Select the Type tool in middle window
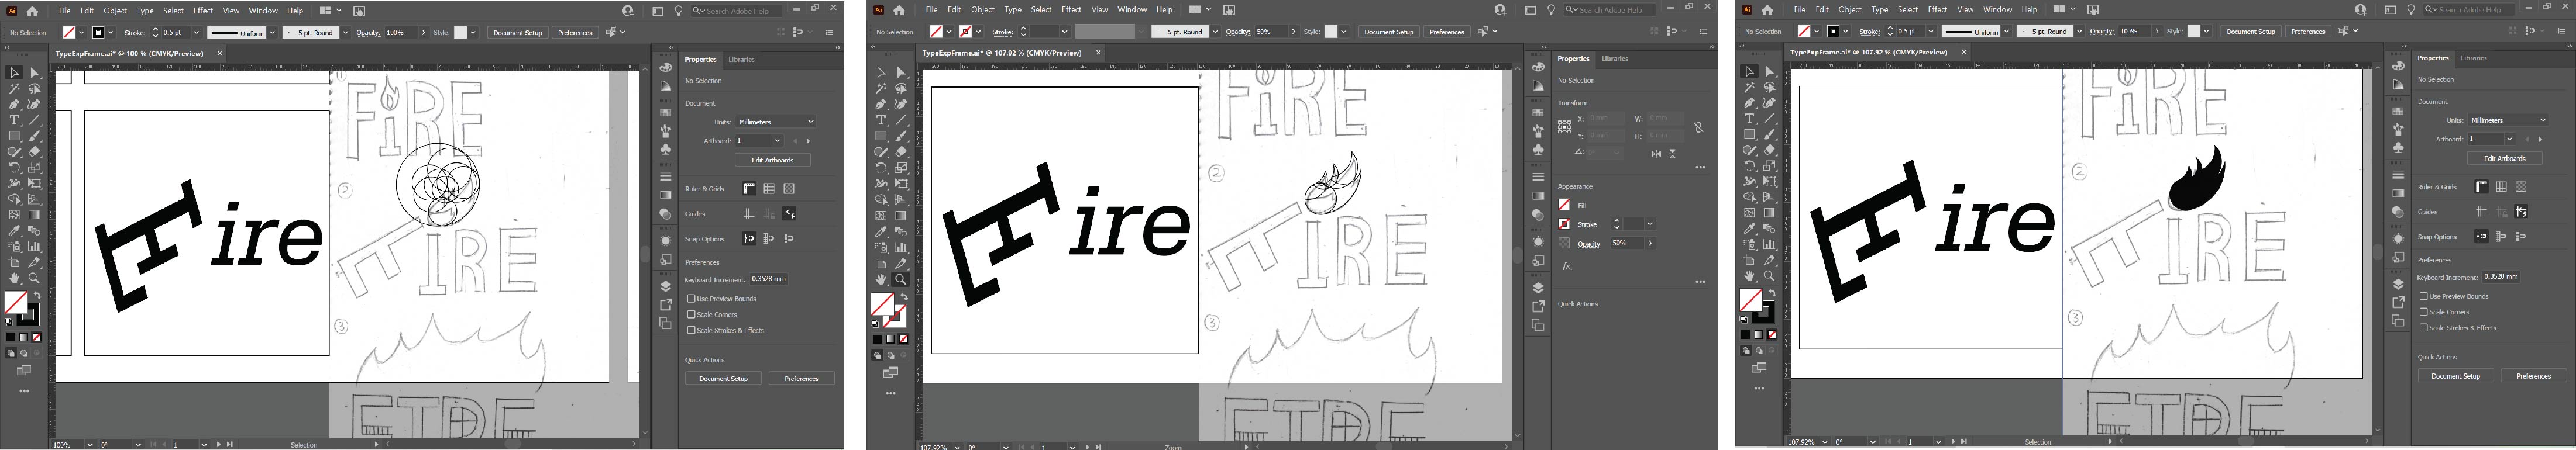Image resolution: width=2576 pixels, height=450 pixels. 881,120
